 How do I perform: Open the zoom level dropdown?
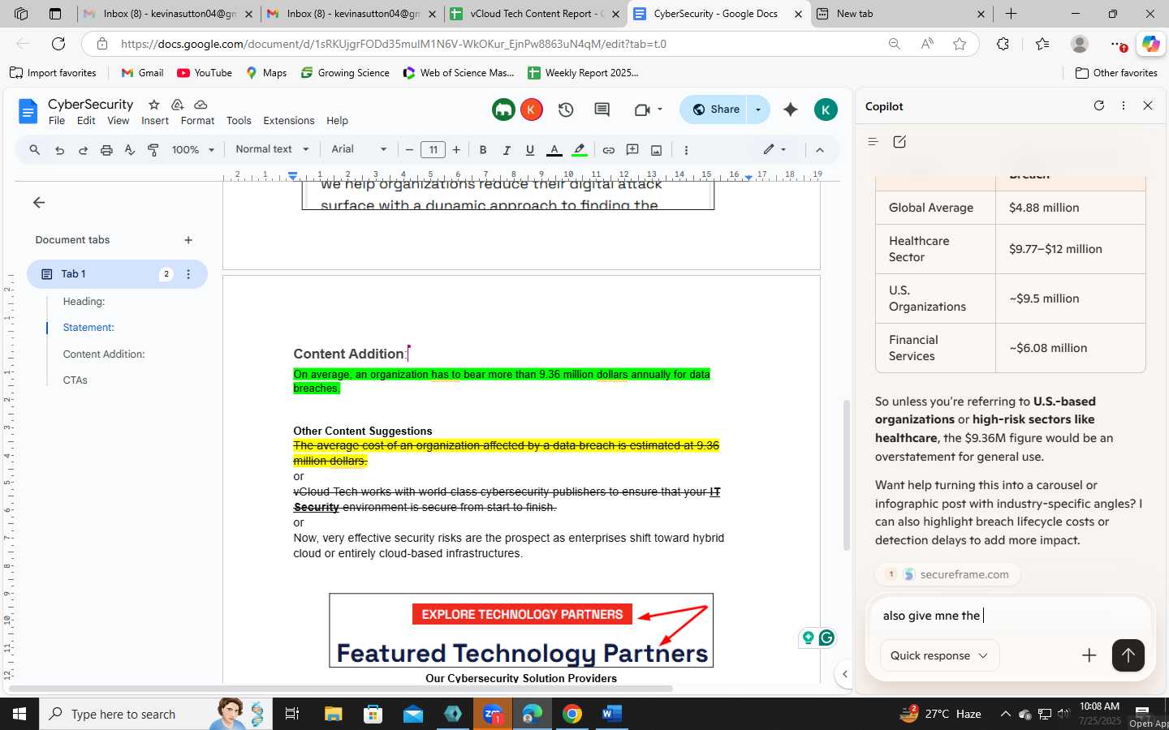click(193, 149)
